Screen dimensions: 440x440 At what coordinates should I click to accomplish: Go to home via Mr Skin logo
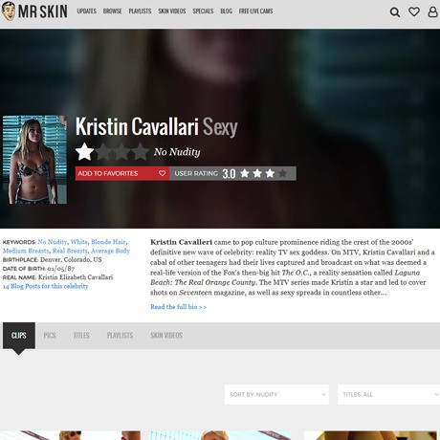point(34,11)
